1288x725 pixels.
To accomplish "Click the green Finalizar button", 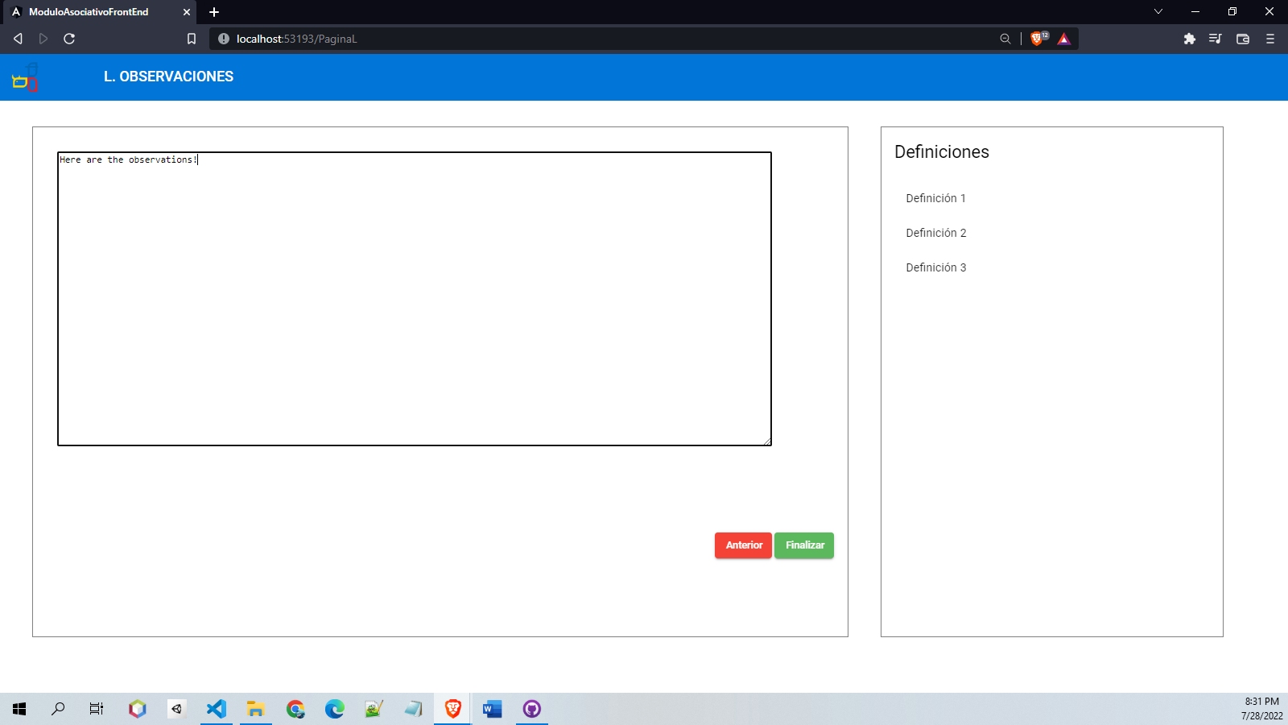I will pos(804,545).
